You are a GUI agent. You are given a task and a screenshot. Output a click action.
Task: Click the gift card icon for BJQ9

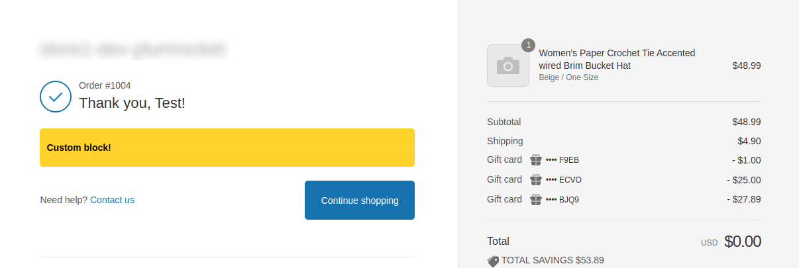tap(536, 199)
